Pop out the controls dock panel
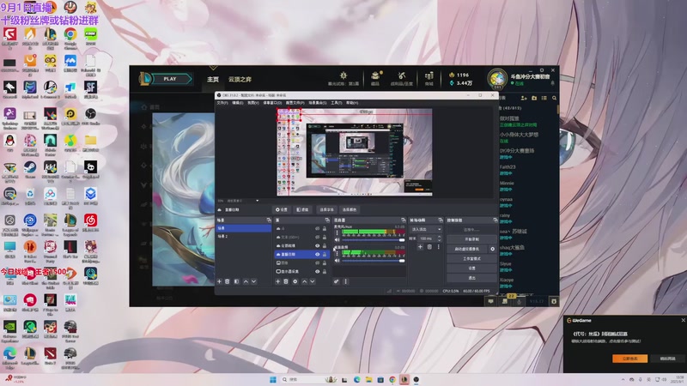Image resolution: width=687 pixels, height=386 pixels. pyautogui.click(x=495, y=220)
